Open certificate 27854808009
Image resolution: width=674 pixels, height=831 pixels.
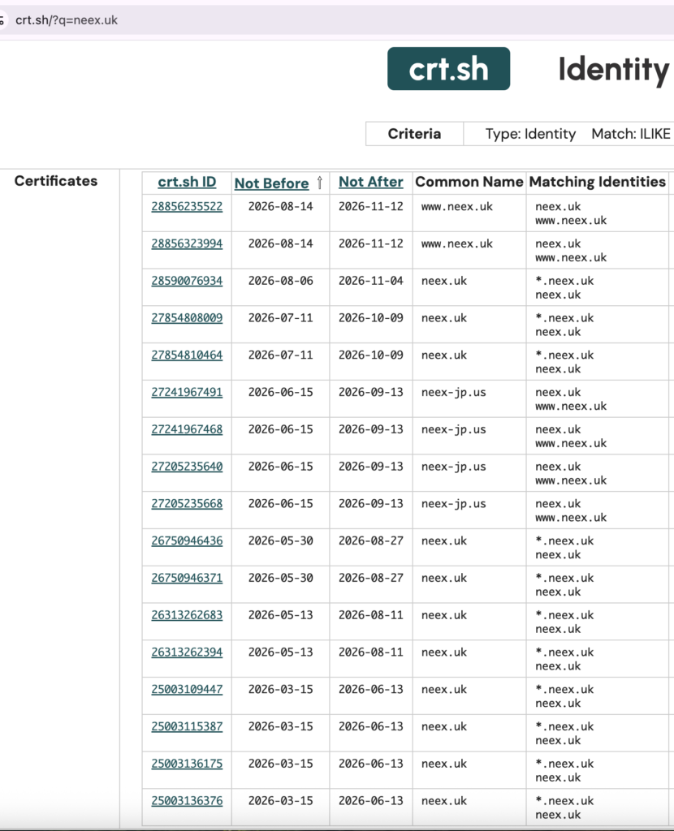pos(187,317)
